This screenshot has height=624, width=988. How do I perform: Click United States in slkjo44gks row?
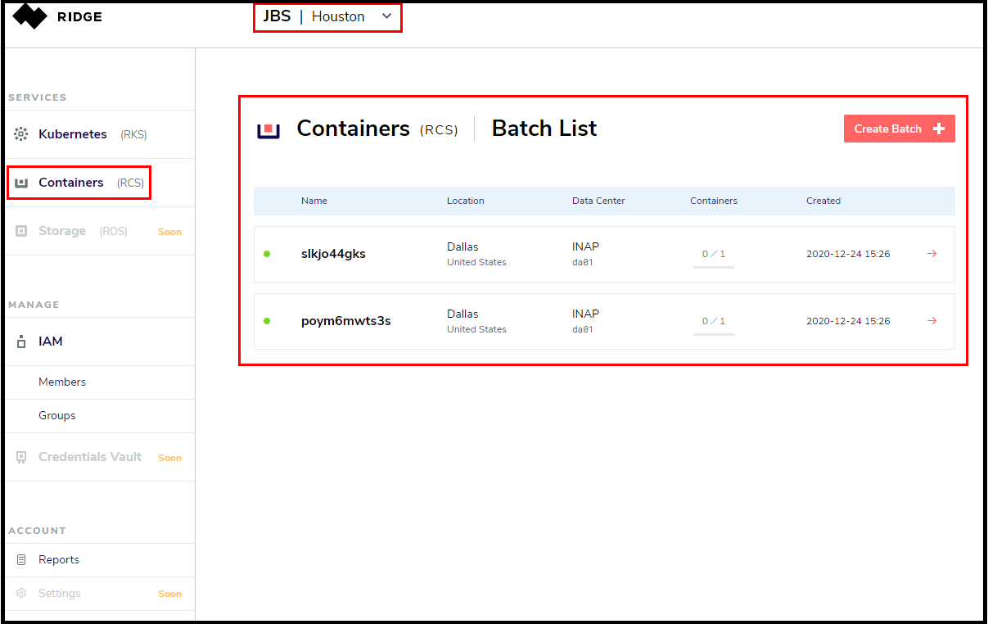point(476,263)
